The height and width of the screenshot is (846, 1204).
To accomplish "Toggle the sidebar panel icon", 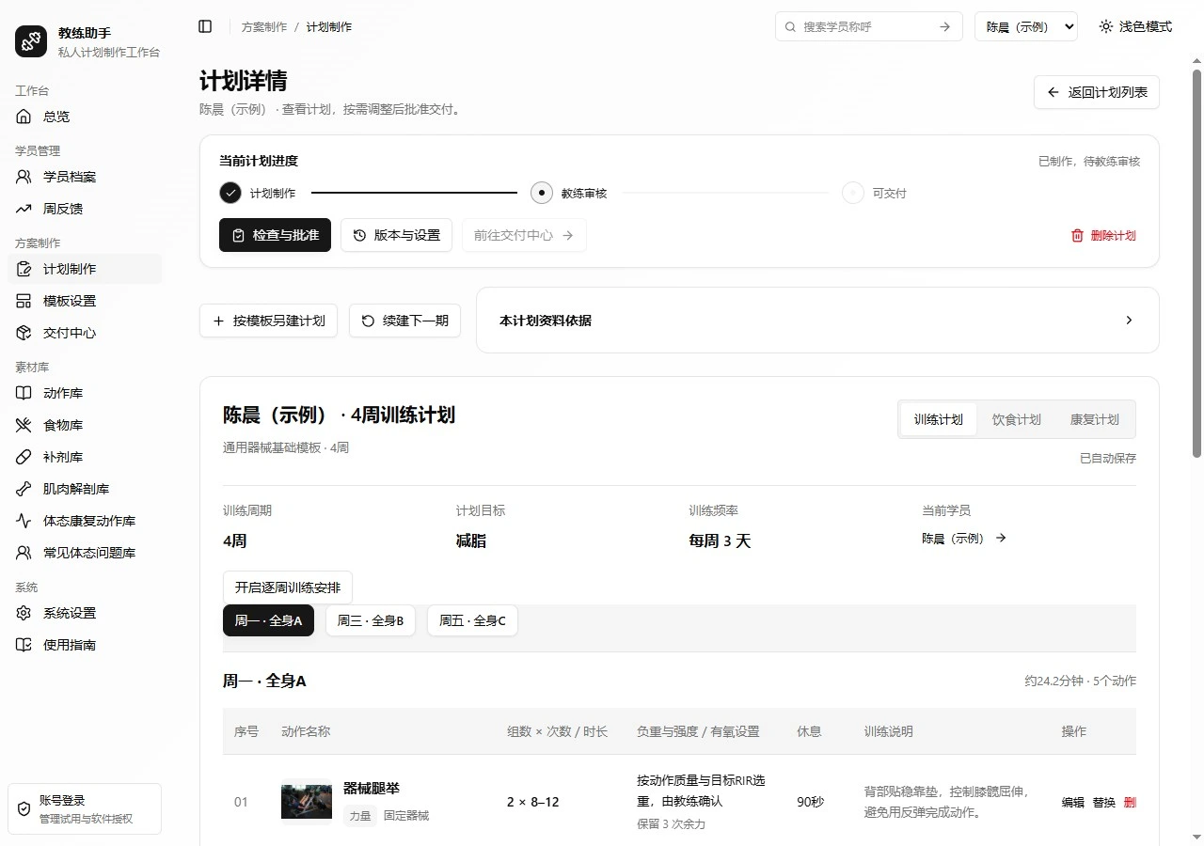I will 205,26.
